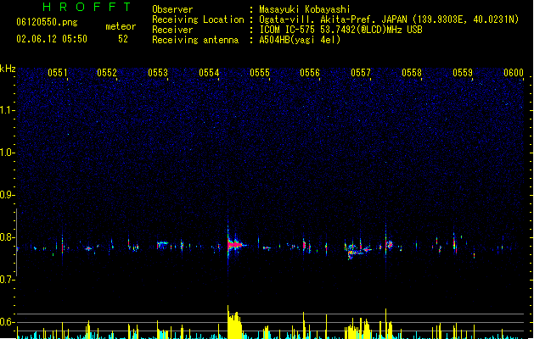This screenshot has height=339, width=534.
Task: Click the 0557 time marker
Action: point(361,73)
